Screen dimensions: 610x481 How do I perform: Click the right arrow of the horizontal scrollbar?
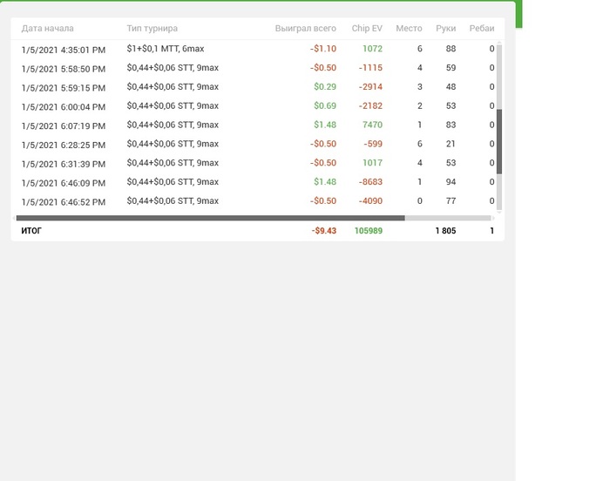(493, 218)
